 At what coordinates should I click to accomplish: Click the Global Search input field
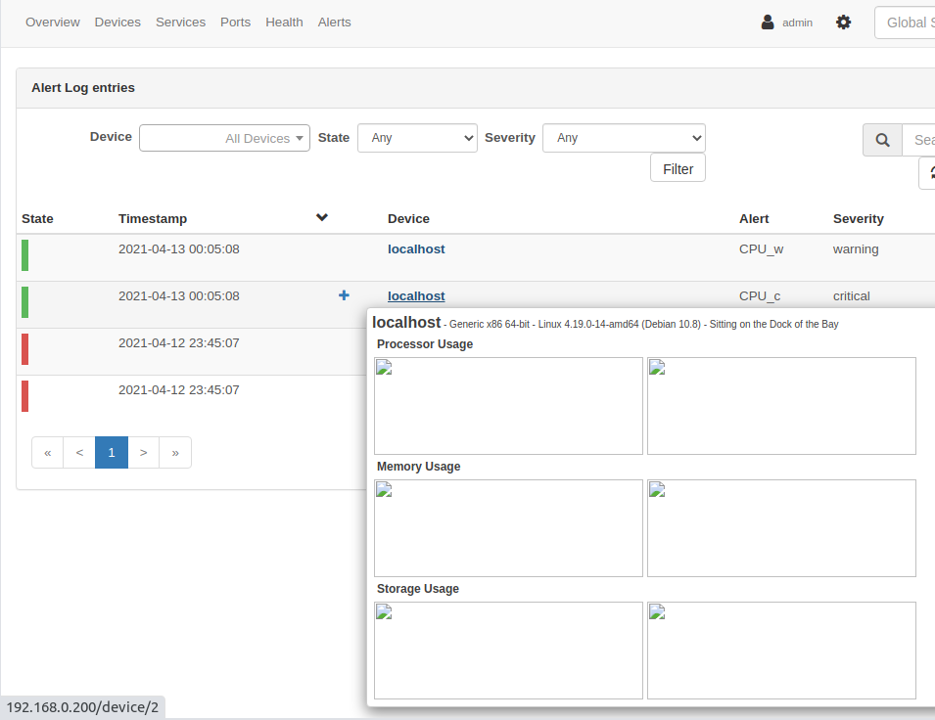(911, 22)
